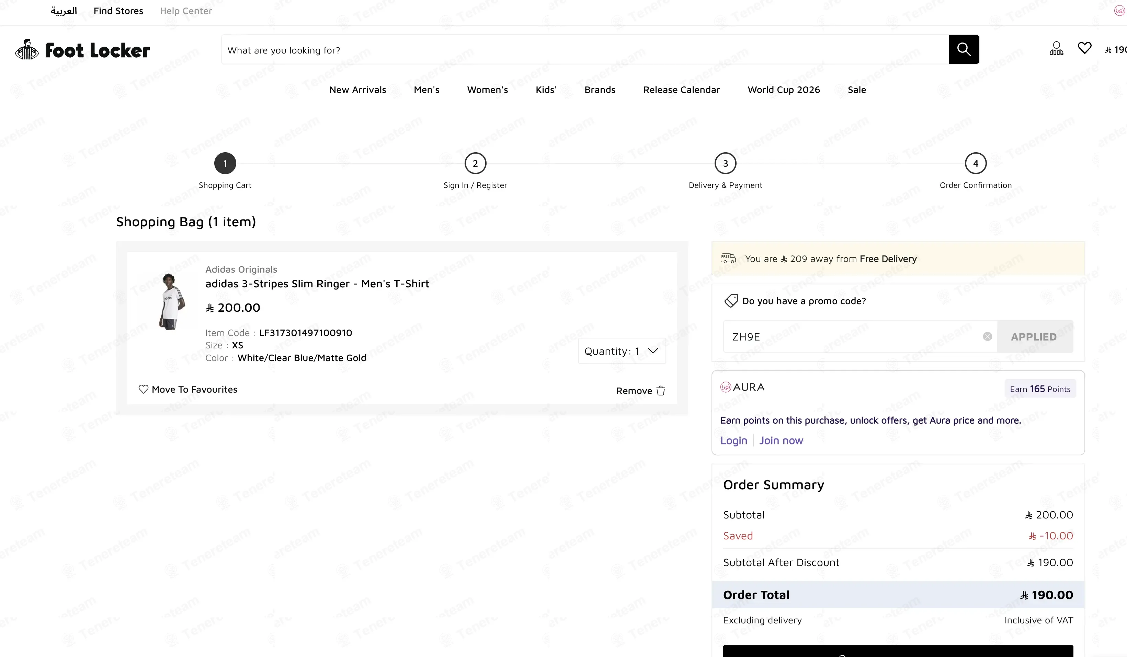Click Aura Join now link

point(781,440)
